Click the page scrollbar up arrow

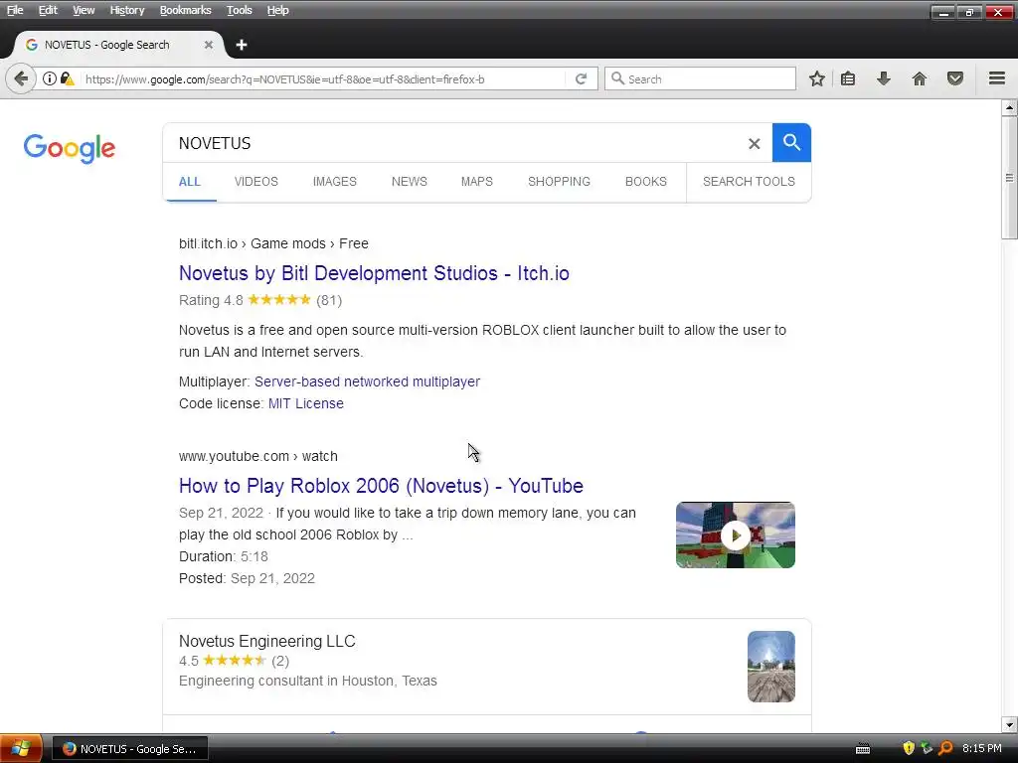point(1009,107)
